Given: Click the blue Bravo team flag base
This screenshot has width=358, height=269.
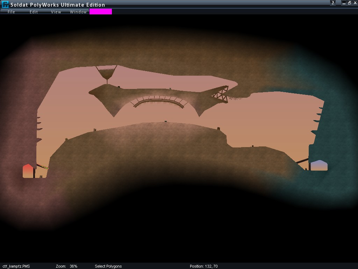Looking at the screenshot, I should coord(319,165).
